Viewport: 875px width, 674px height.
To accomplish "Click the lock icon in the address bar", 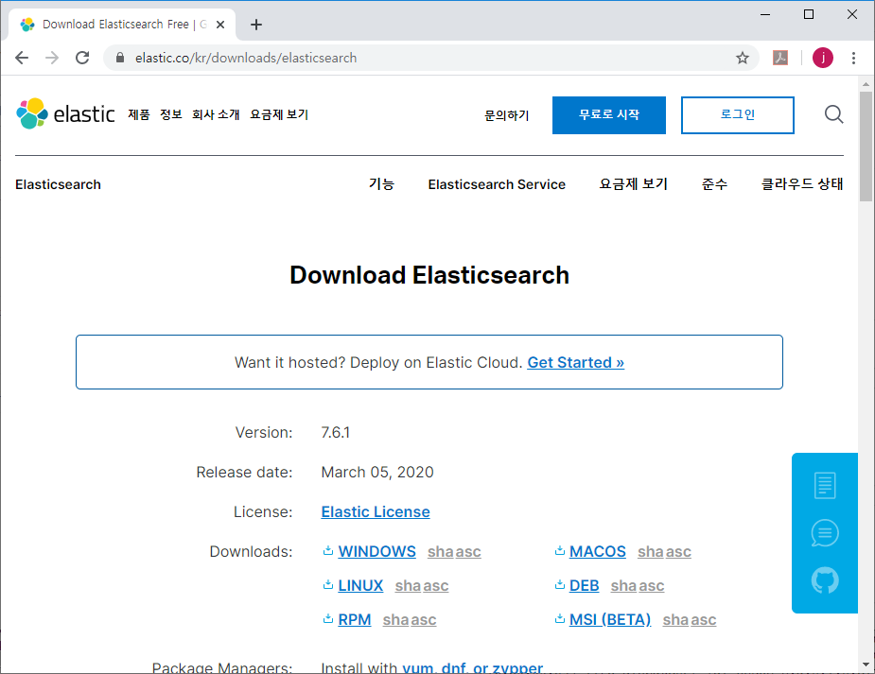I will pyautogui.click(x=120, y=58).
